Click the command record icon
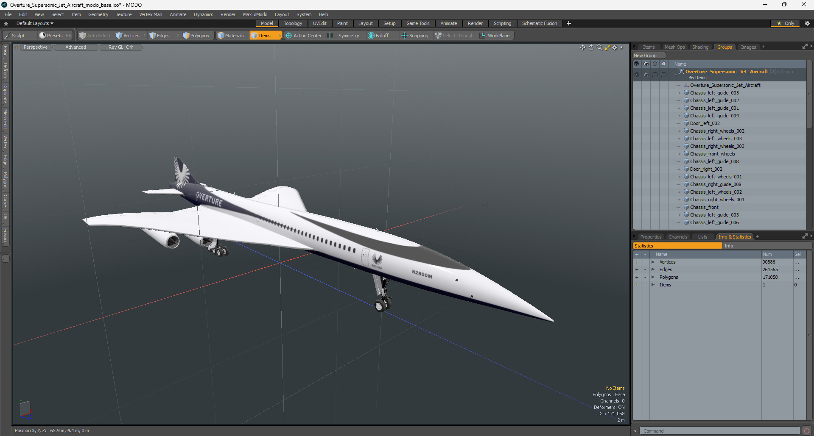The height and width of the screenshot is (436, 814). point(807,431)
